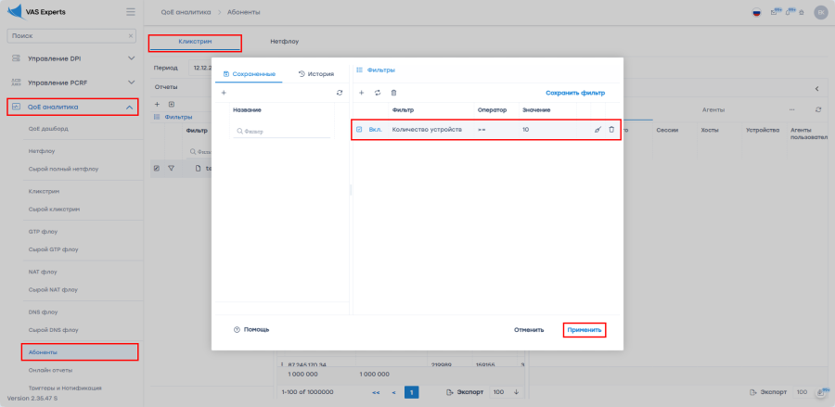835x407 pixels.
Task: Open the home icon in the header
Action: (x=801, y=12)
